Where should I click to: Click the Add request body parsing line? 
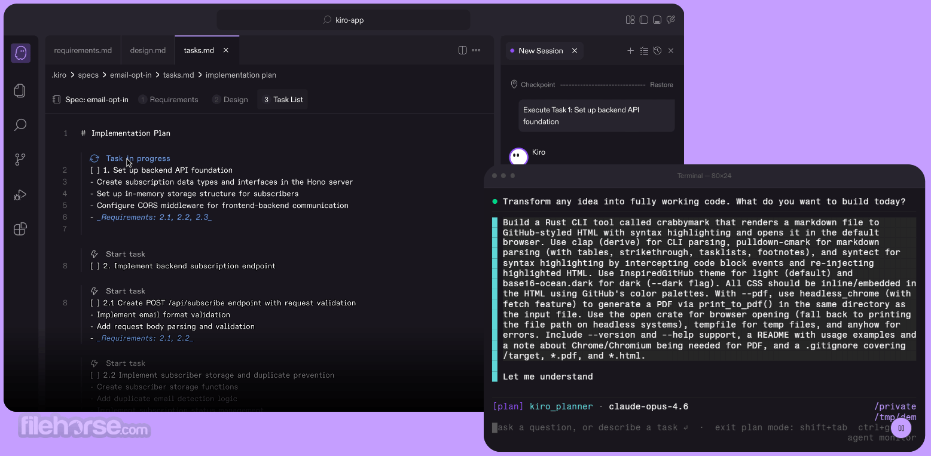173,326
